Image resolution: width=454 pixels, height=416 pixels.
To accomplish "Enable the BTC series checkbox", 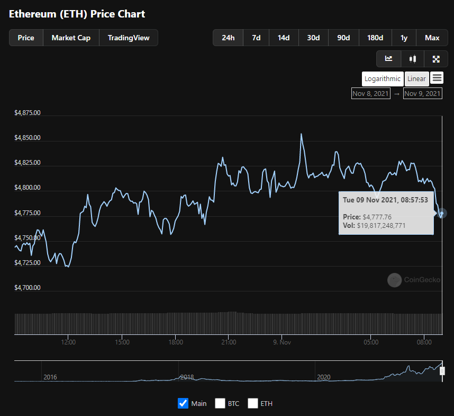I will 220,403.
